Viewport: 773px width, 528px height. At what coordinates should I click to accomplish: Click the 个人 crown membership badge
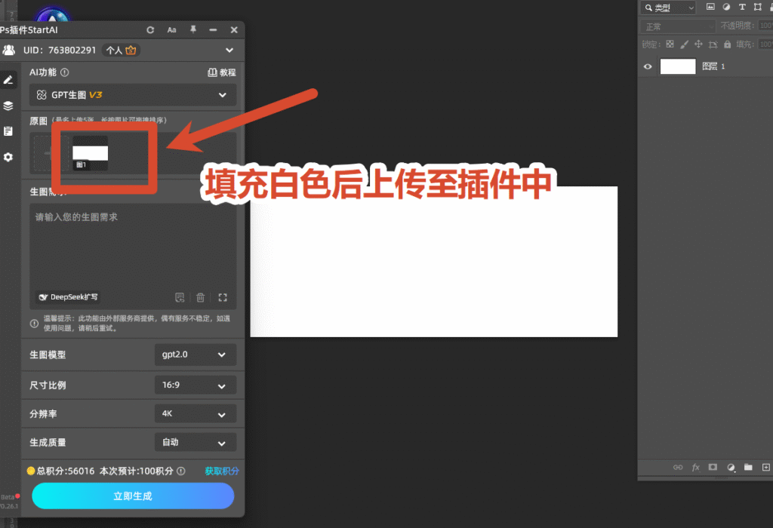(x=122, y=51)
